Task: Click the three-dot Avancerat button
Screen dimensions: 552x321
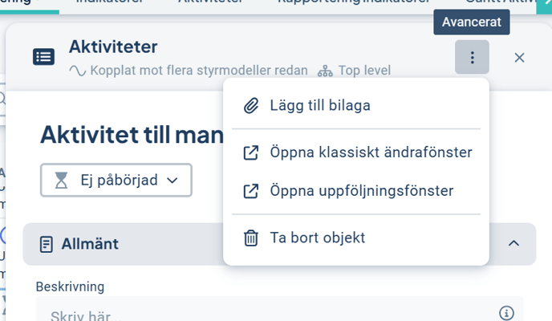Action: (472, 57)
